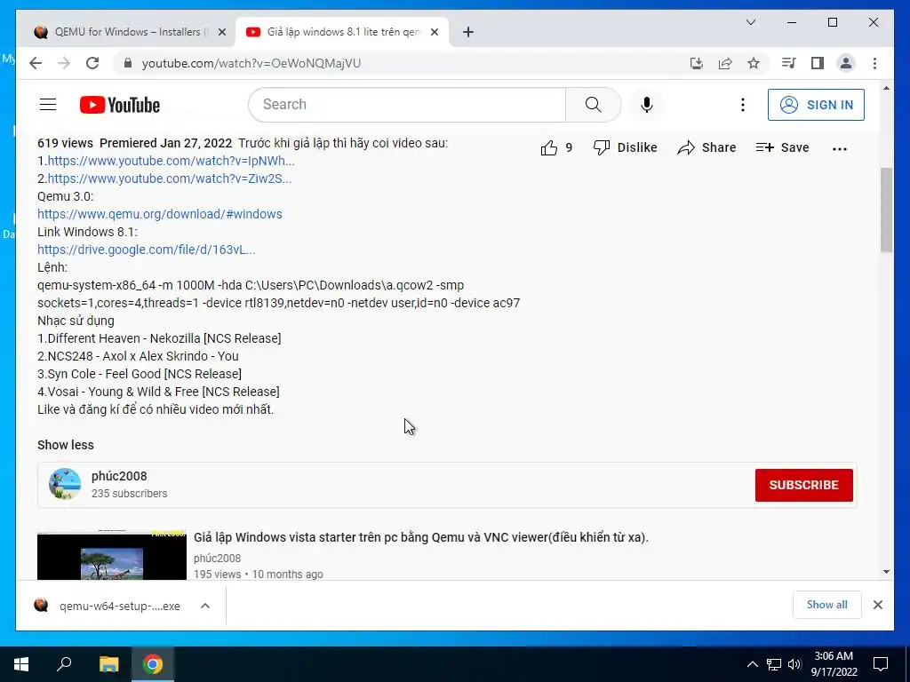Open Windows Start menu
Viewport: 910px width, 682px height.
pyautogui.click(x=21, y=664)
